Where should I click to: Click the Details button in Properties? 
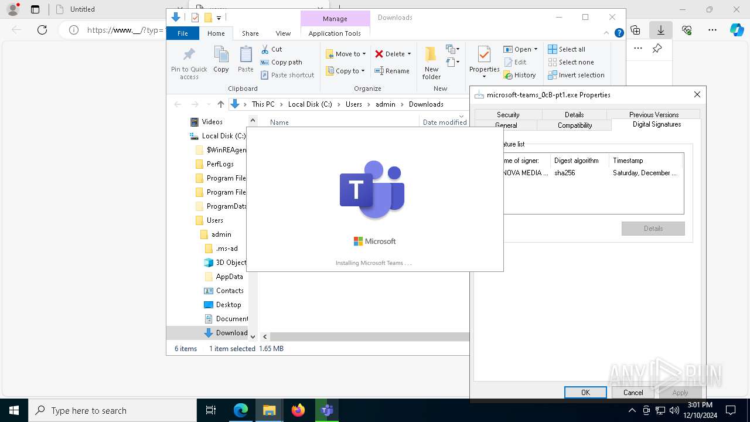click(x=653, y=229)
